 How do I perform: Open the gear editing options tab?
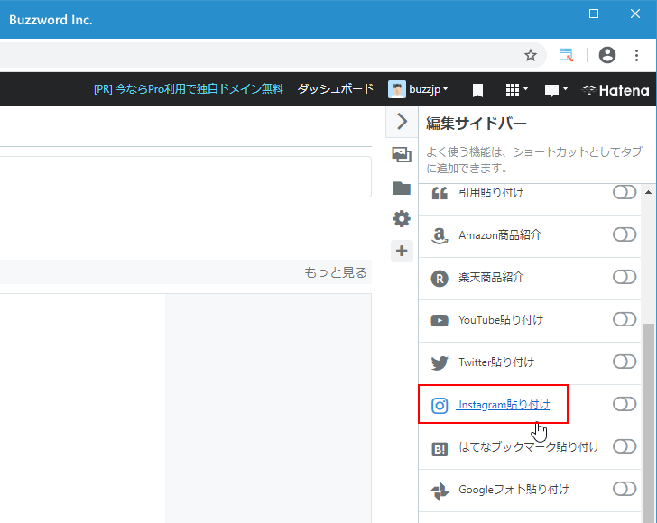point(402,219)
